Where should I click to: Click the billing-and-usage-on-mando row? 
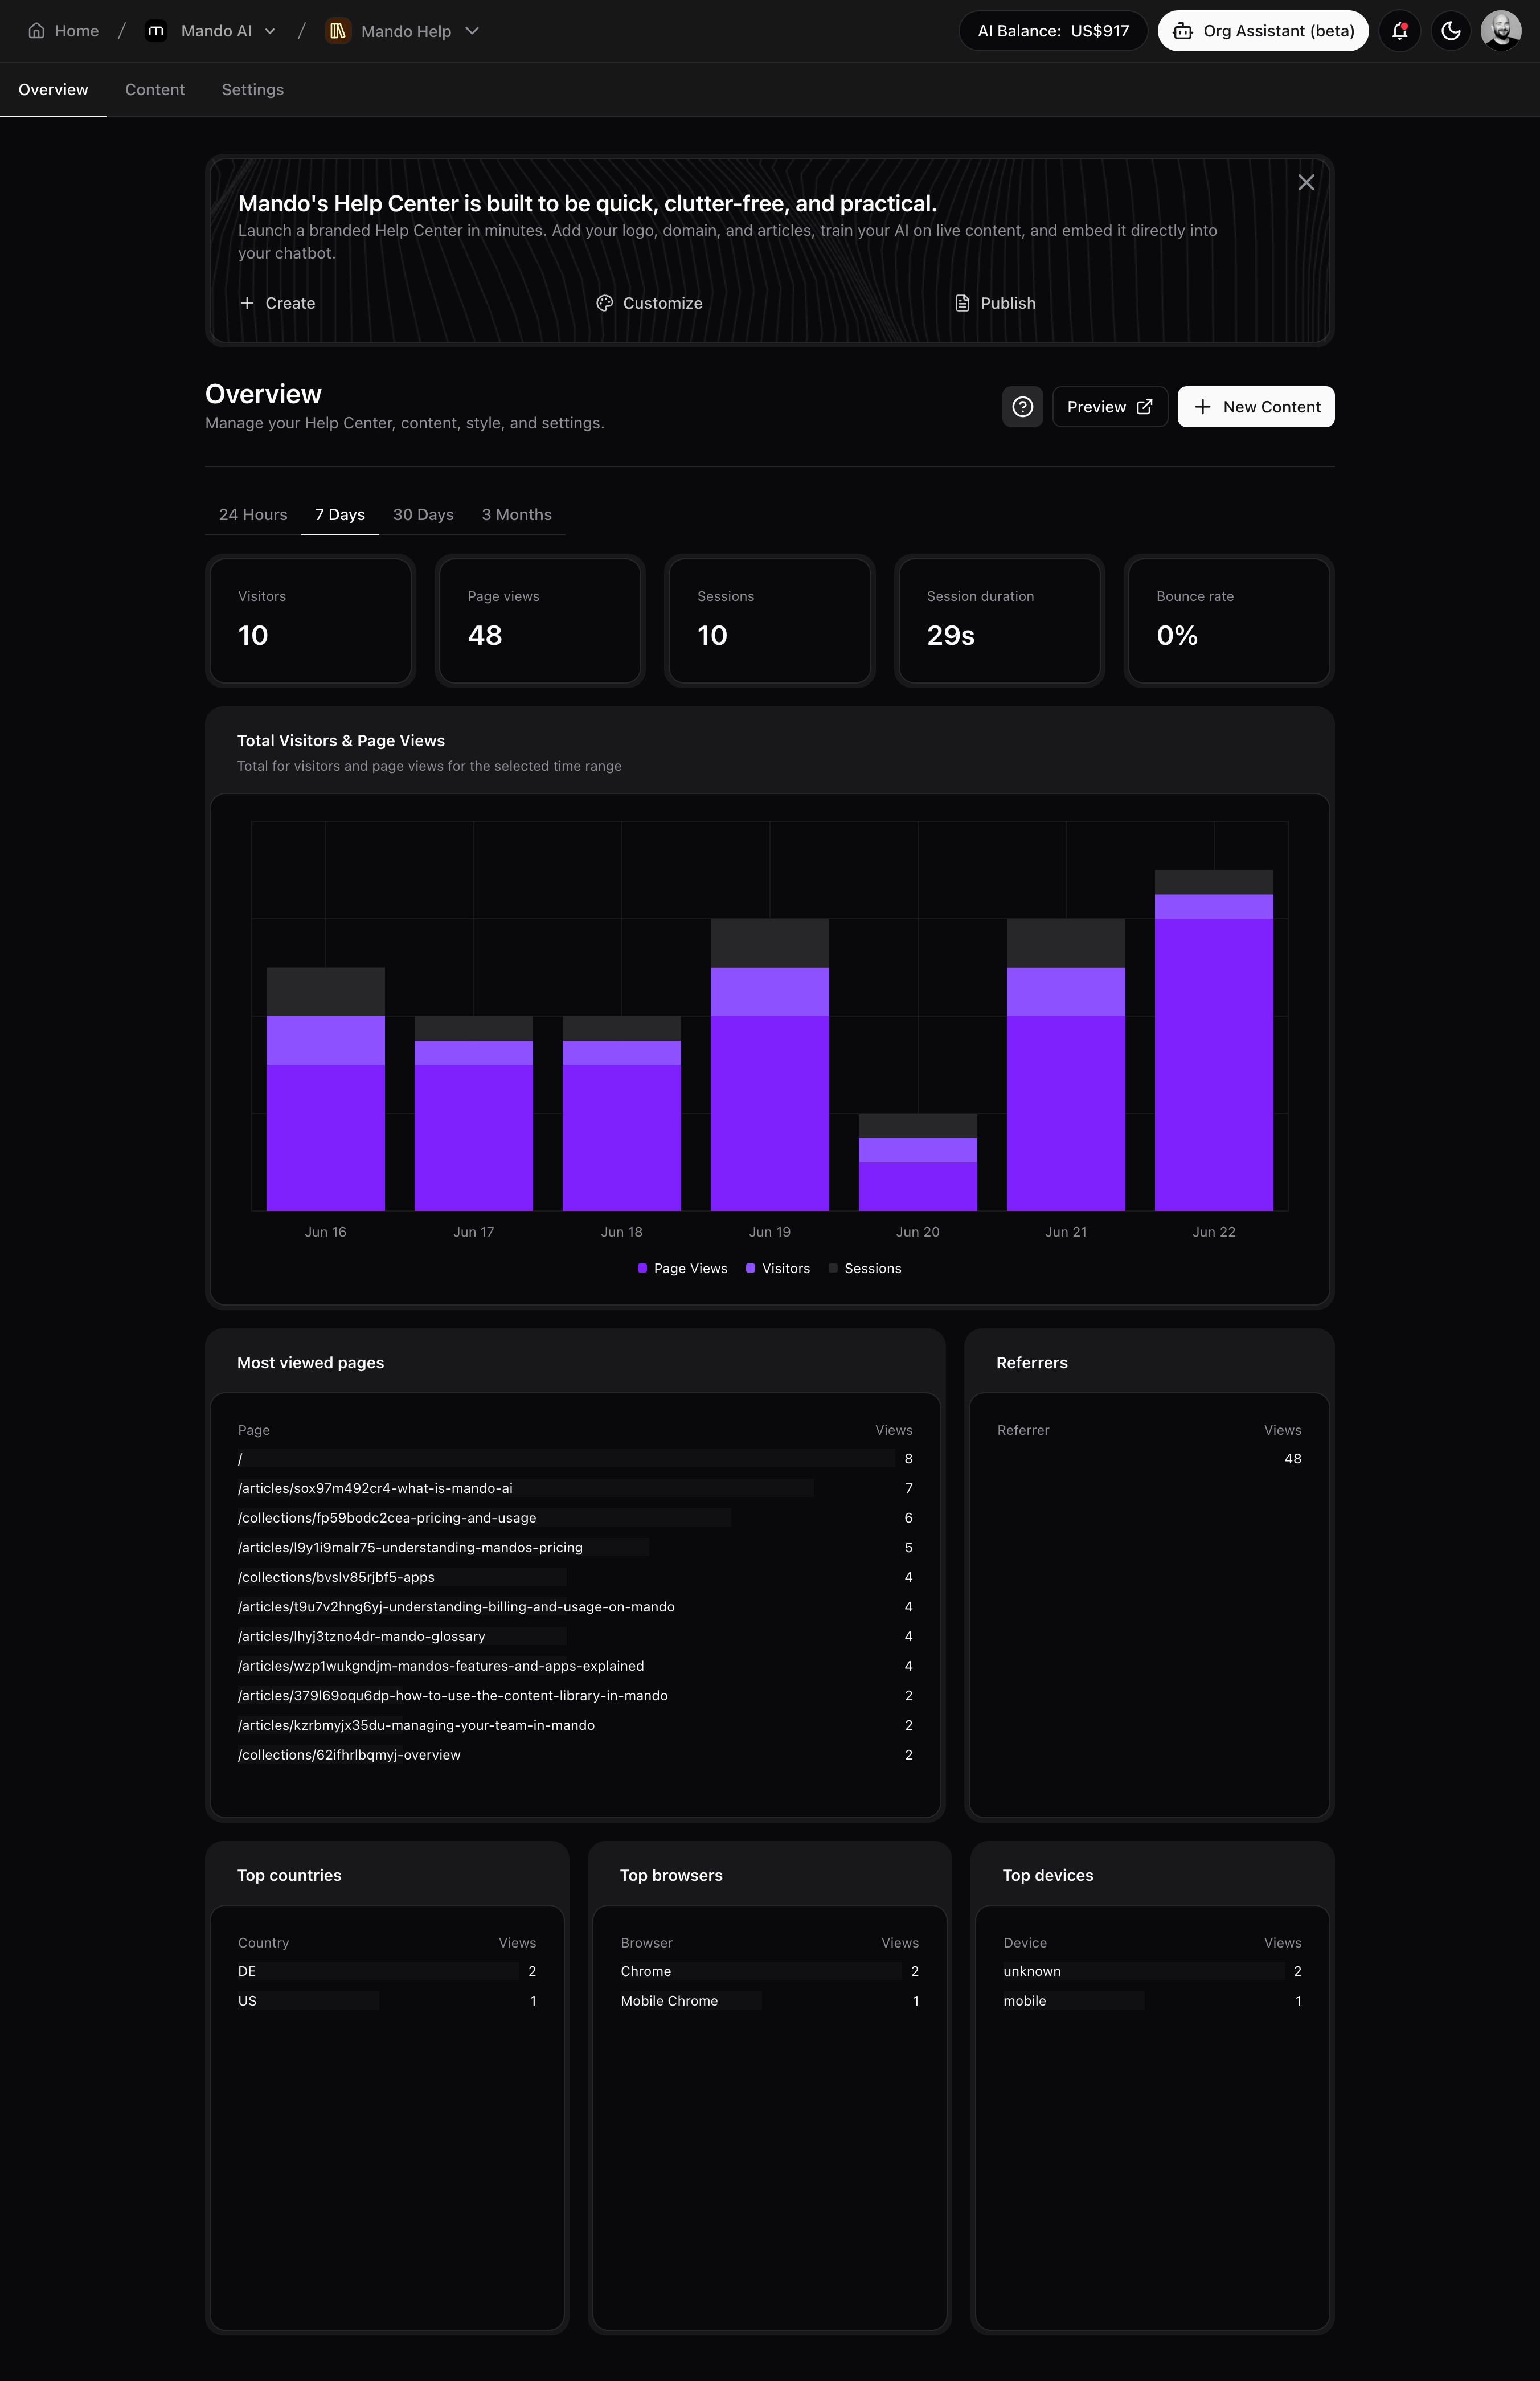[575, 1607]
